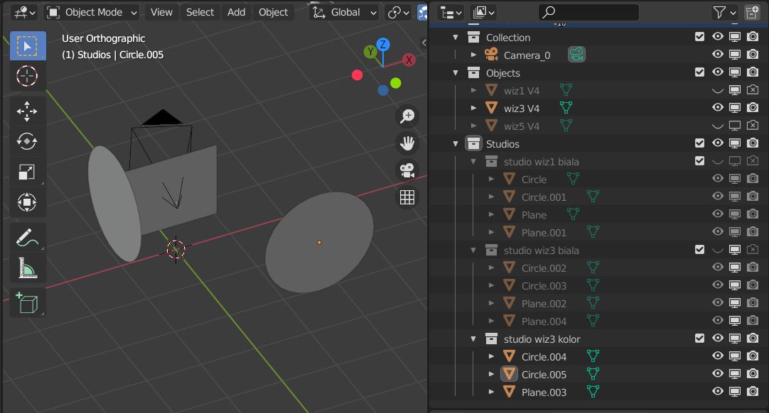Uncheck the Studios collection checkbox
The height and width of the screenshot is (413, 769).
coord(699,143)
